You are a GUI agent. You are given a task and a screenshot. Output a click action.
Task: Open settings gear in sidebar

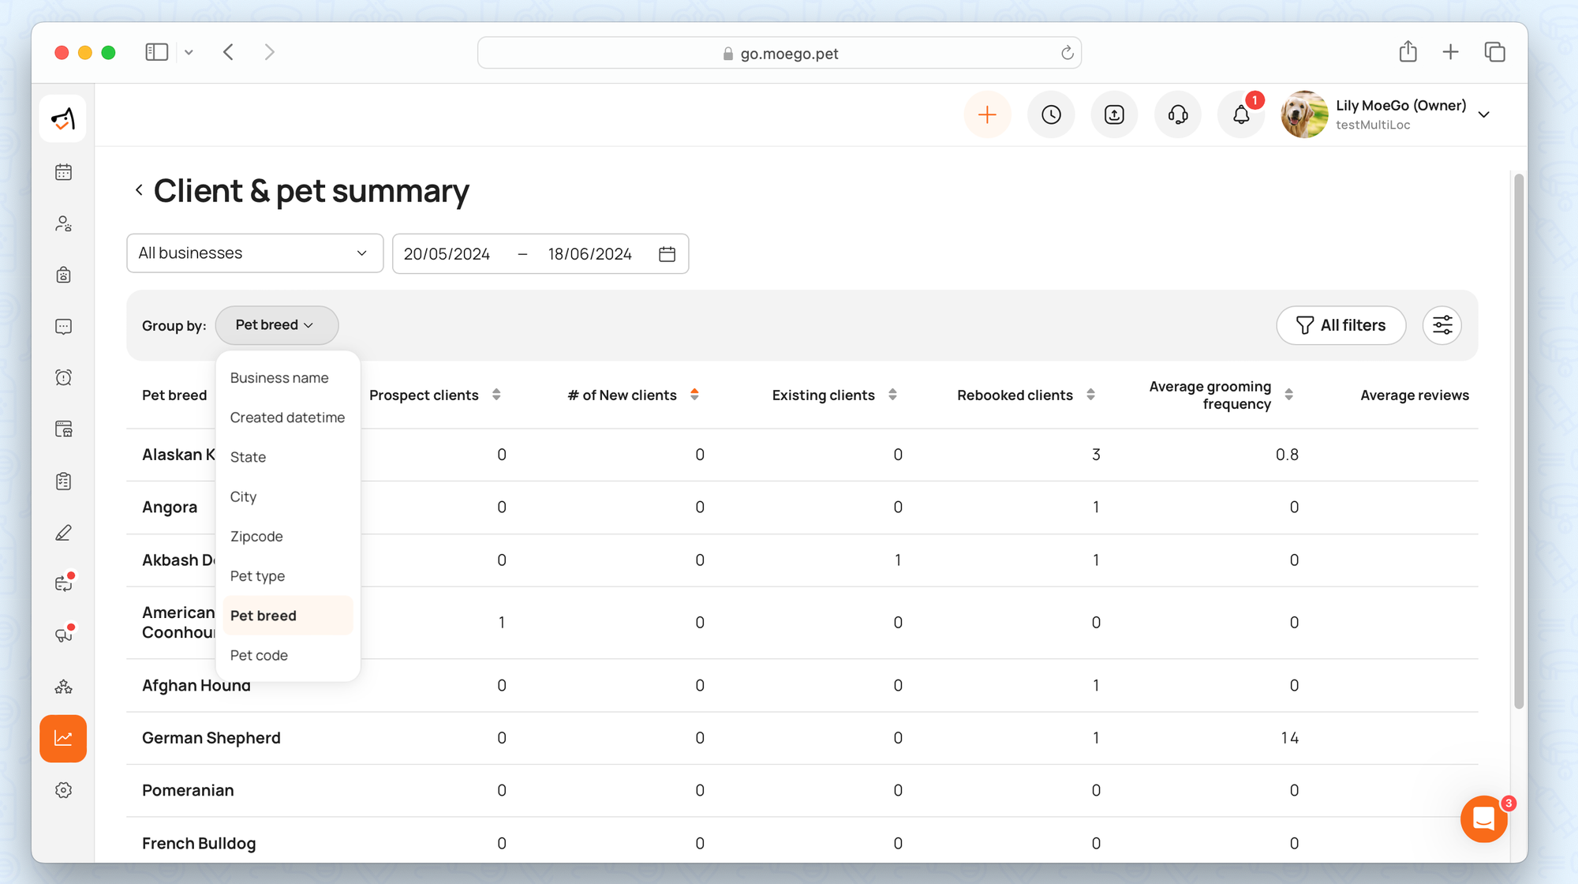(x=64, y=790)
